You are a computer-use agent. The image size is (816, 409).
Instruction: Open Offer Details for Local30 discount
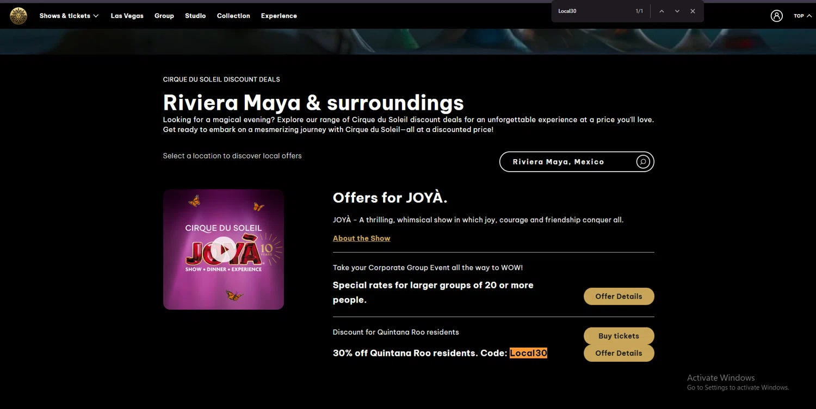pyautogui.click(x=619, y=353)
